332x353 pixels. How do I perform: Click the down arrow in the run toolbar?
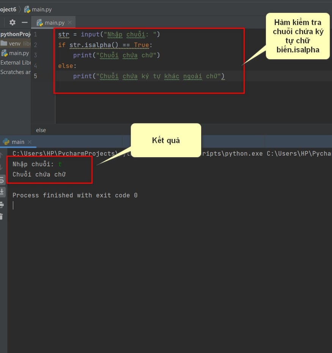pyautogui.click(x=2, y=167)
